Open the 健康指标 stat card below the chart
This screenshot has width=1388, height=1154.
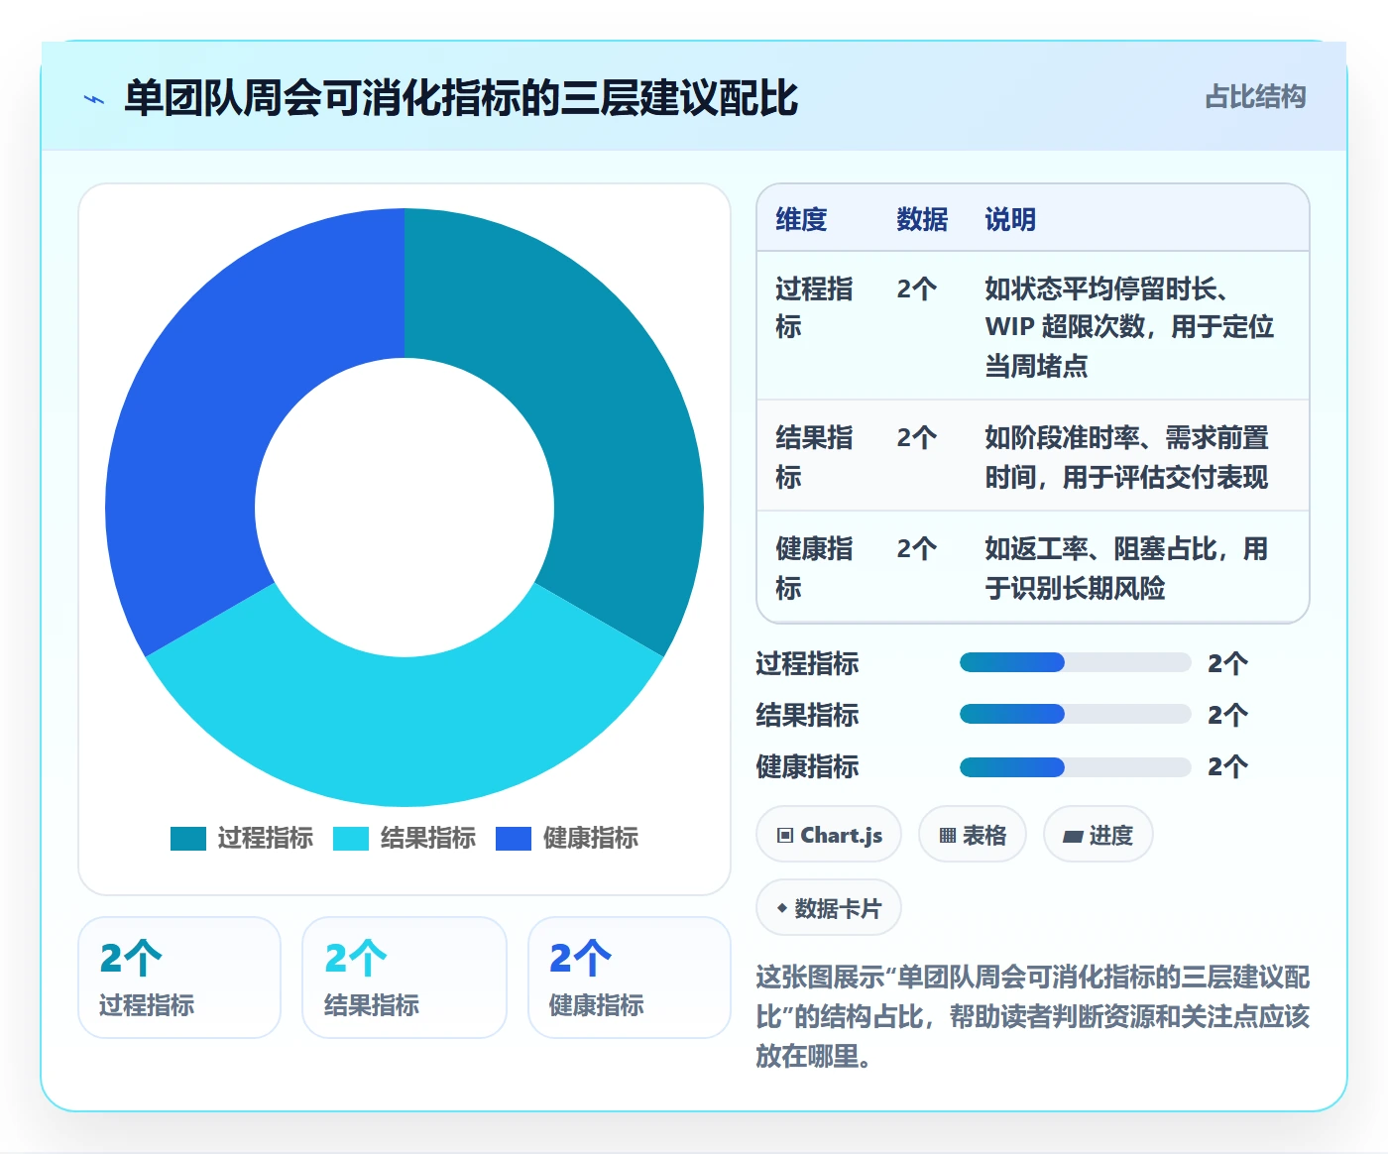click(x=630, y=978)
